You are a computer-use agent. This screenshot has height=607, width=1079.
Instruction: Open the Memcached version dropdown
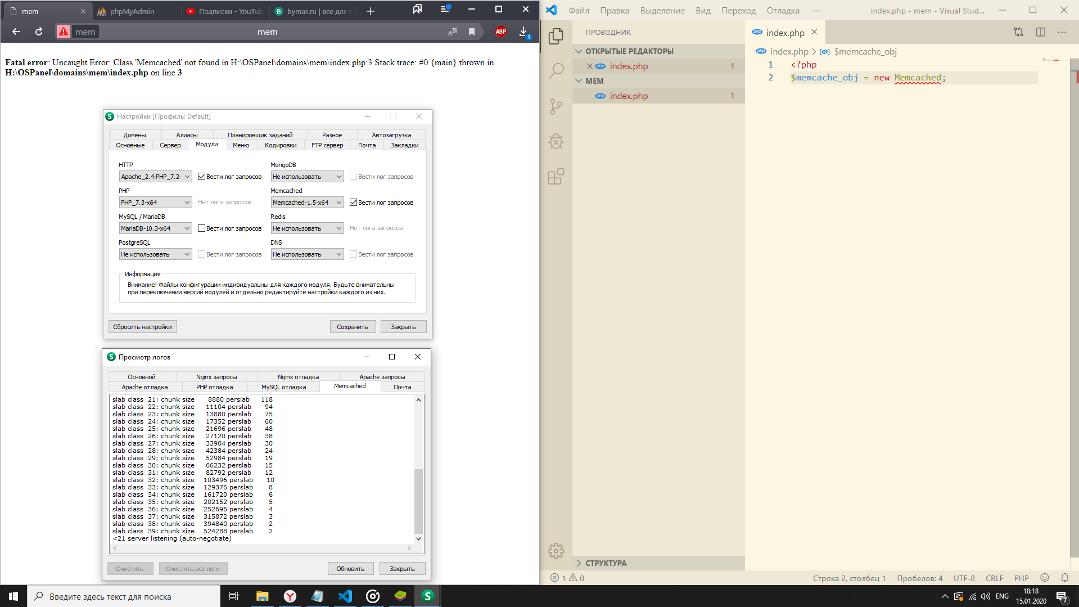pos(307,203)
